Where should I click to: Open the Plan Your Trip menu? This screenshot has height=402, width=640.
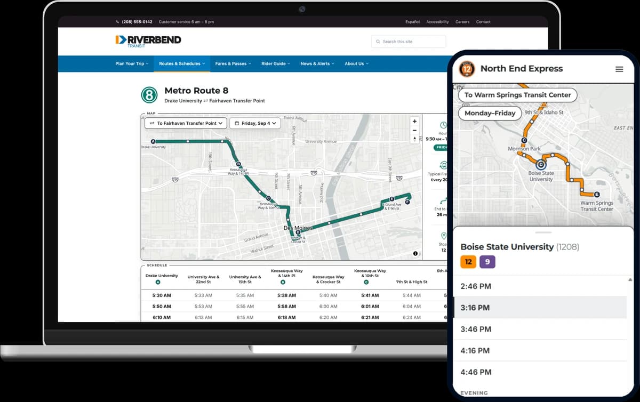(132, 63)
